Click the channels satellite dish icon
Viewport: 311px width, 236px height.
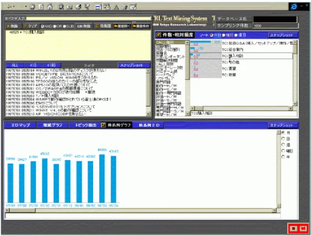coord(87,6)
